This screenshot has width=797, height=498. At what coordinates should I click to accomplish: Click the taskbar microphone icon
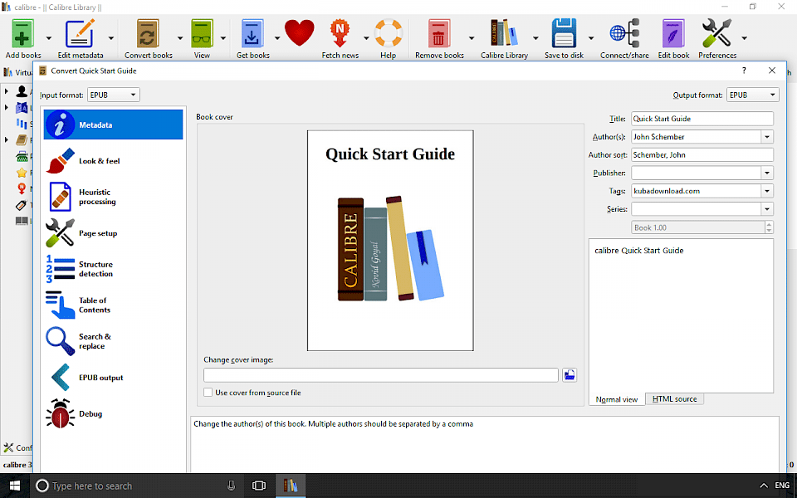pos(232,486)
